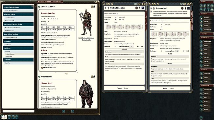Open the Backgrounds character list

206,90
